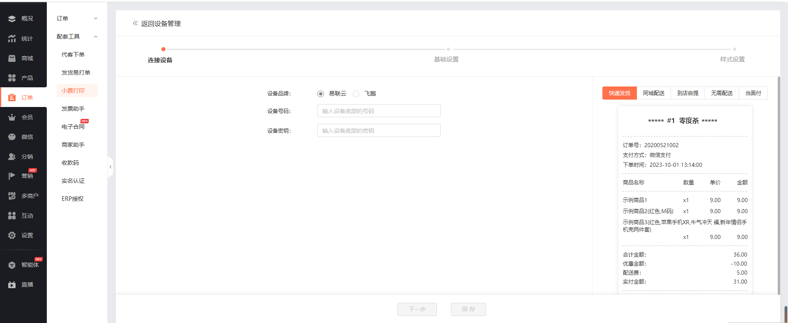
Task: Focus the 设备号码 input field
Action: [379, 111]
